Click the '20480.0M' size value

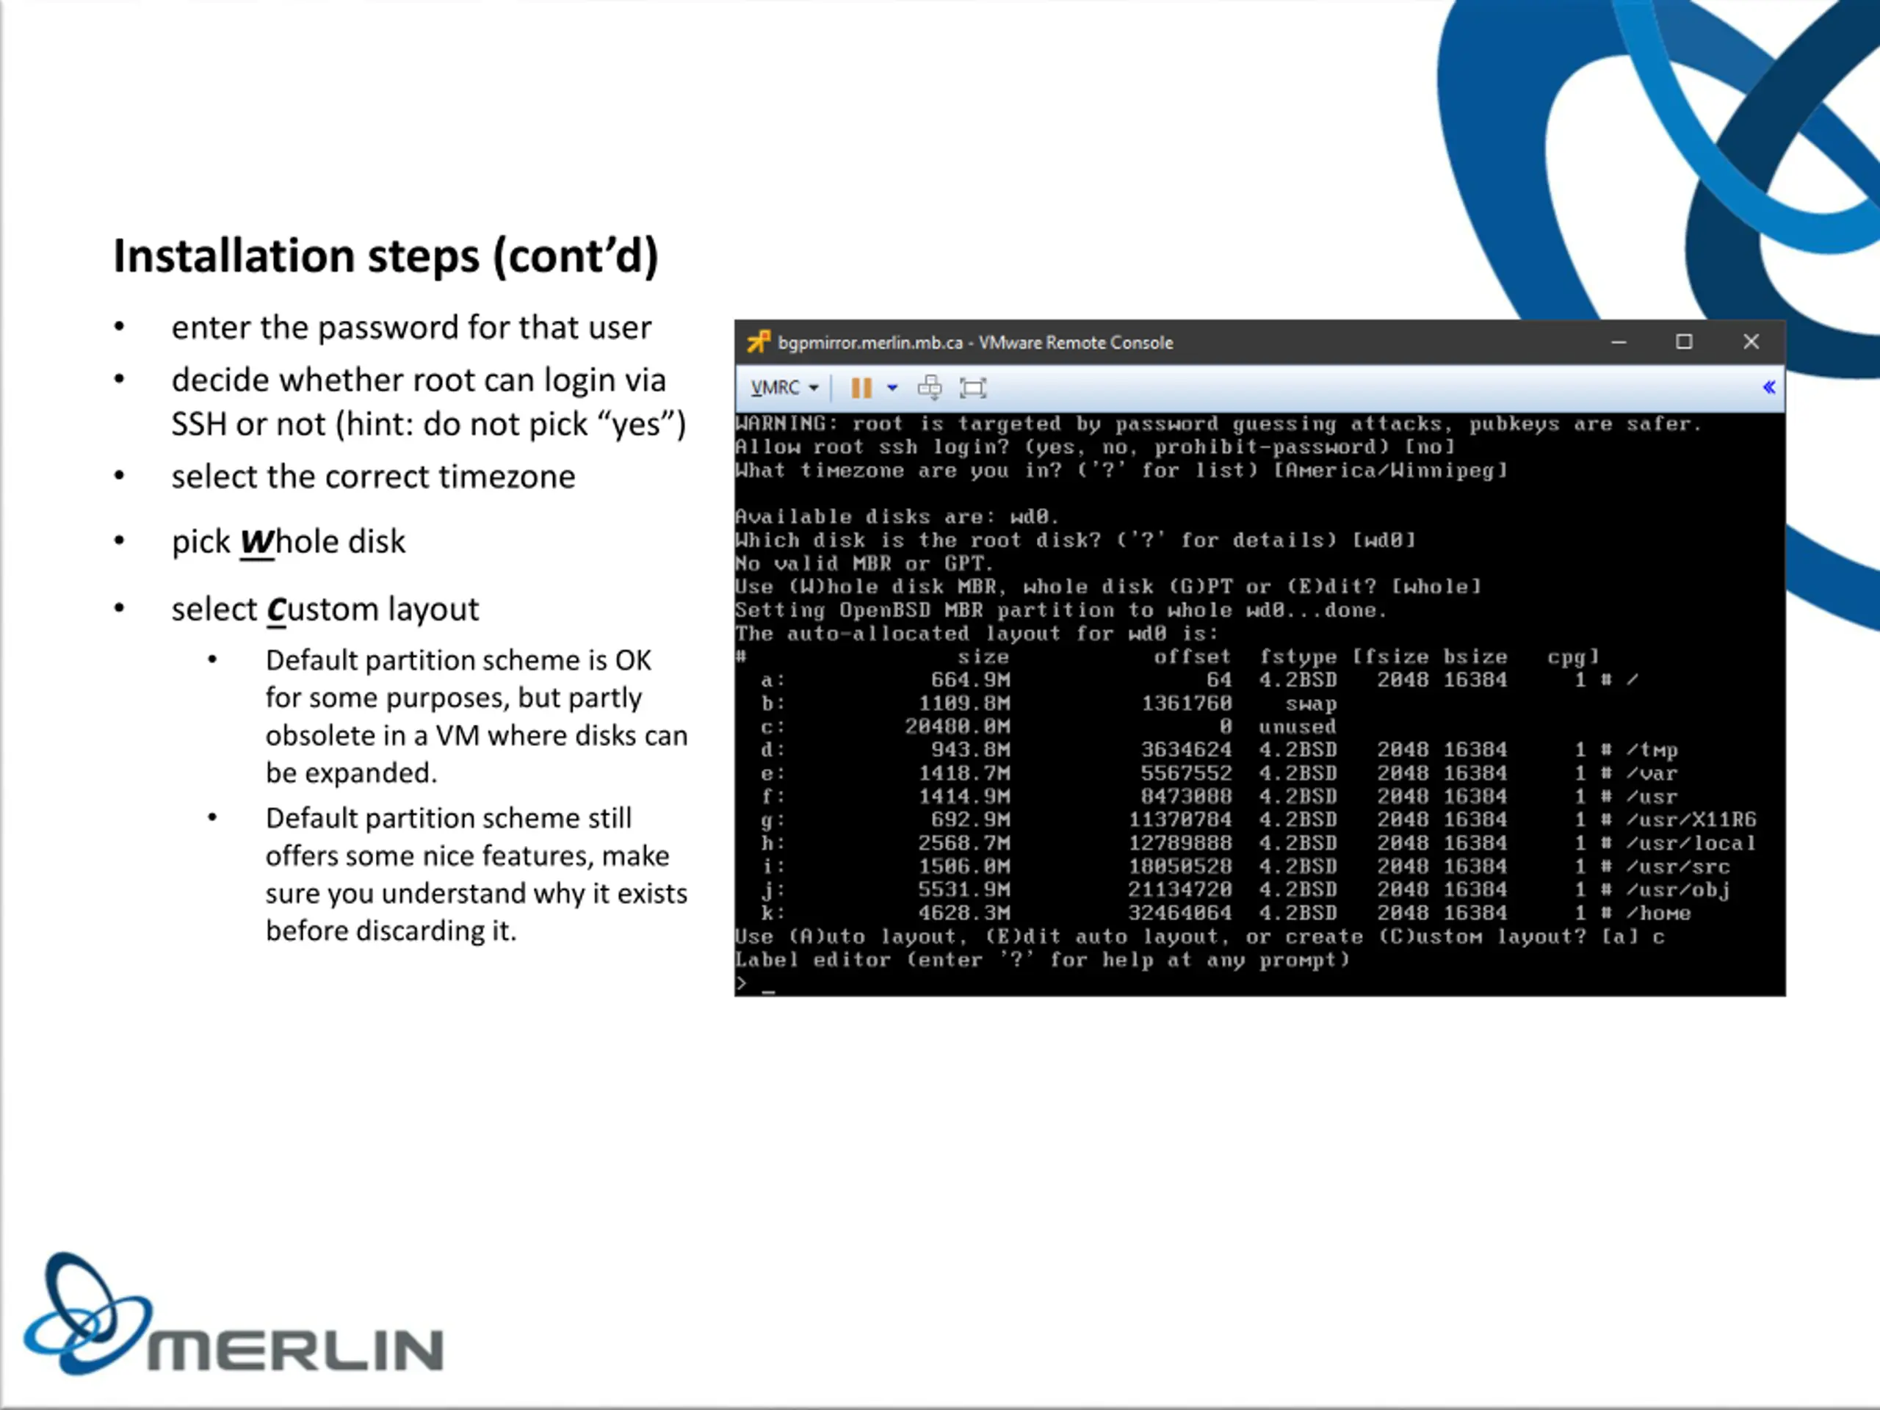(x=957, y=727)
